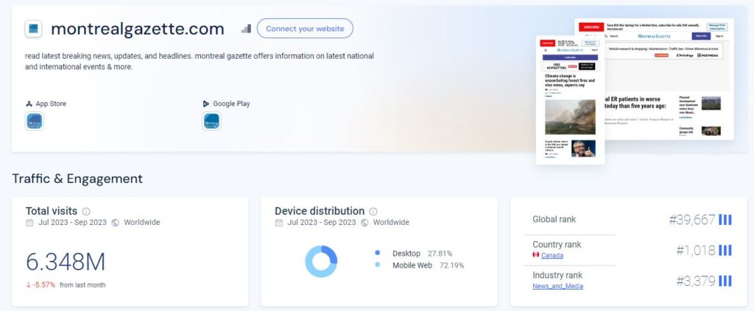Click the globe icon in Total visits card

(x=115, y=223)
